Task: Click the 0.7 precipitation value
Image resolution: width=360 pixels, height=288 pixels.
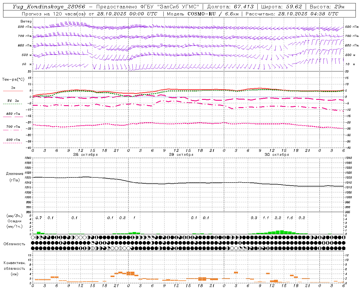Action: pos(39,218)
